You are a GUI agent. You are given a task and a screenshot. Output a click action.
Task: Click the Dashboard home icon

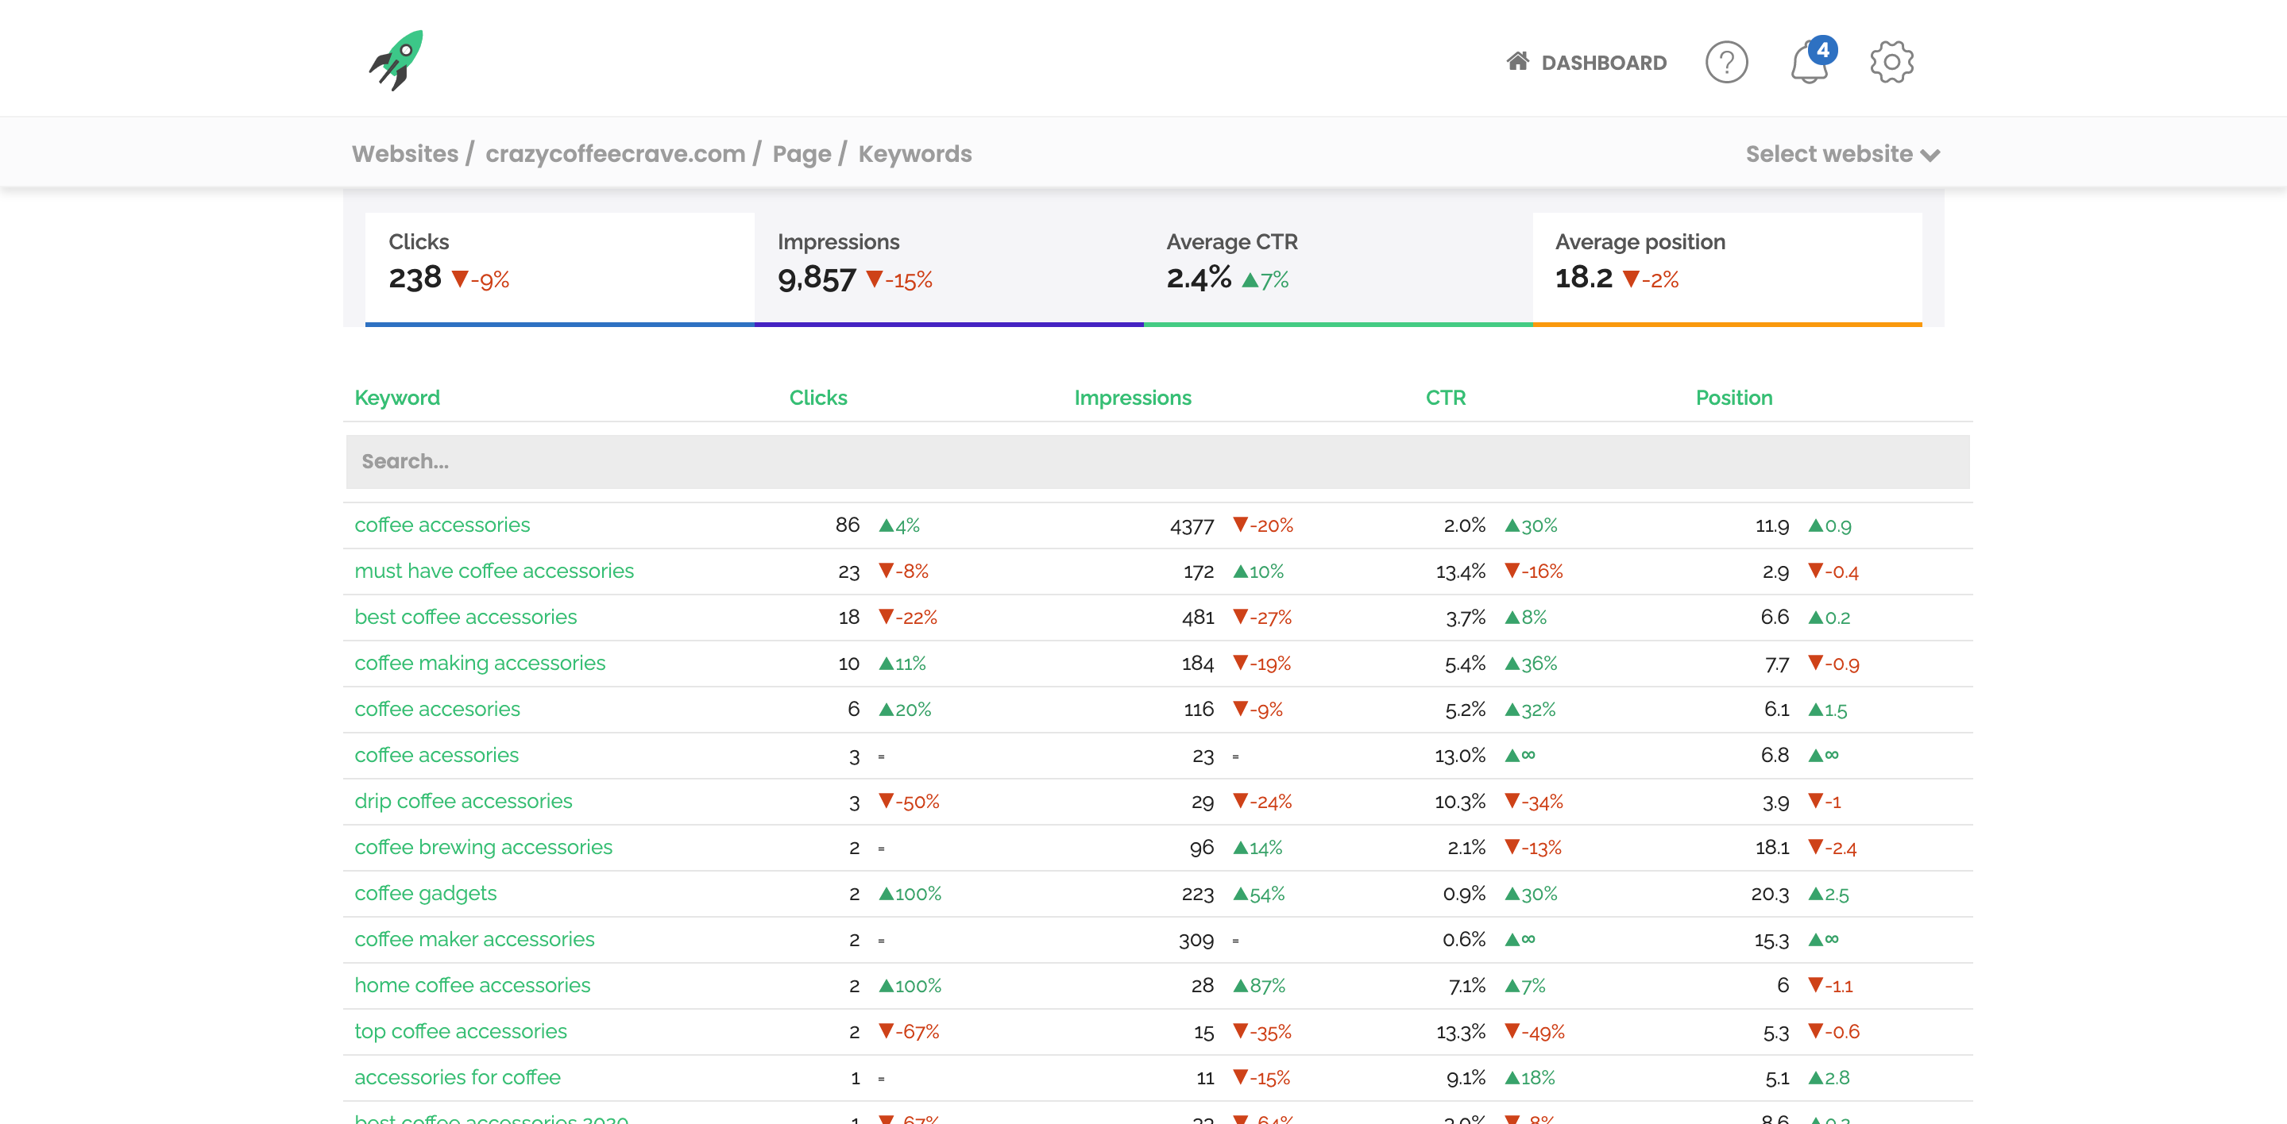tap(1517, 61)
